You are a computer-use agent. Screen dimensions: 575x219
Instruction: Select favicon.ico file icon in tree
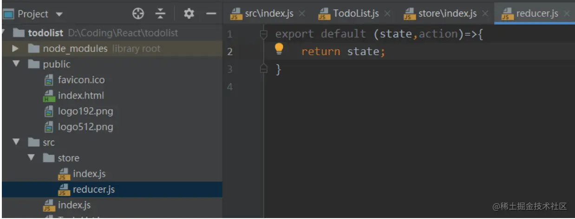click(x=48, y=80)
